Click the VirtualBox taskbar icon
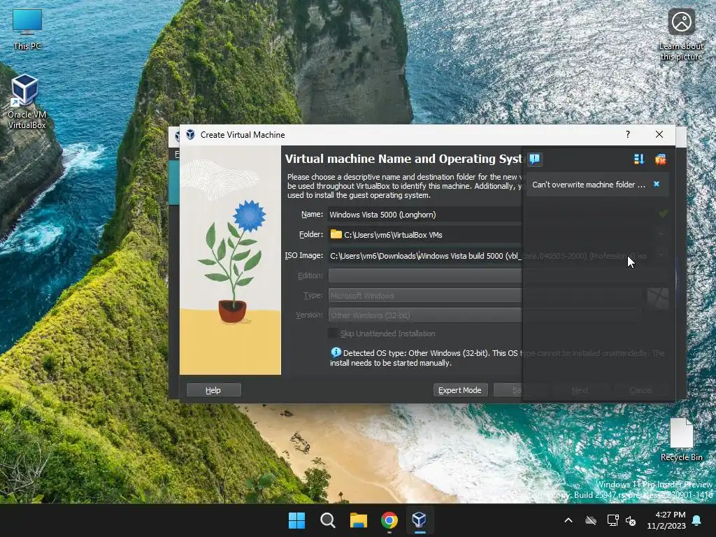The width and height of the screenshot is (716, 537). (420, 520)
